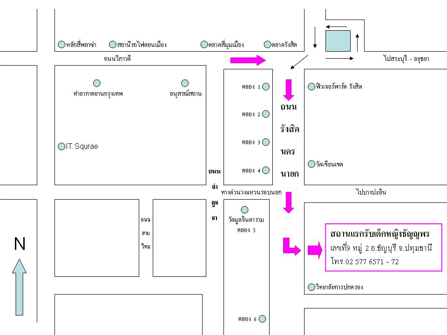The width and height of the screenshot is (447, 335).
Task: Select the circle marker above ท่าอากาศยานกรุงเทพ
Action: coord(97,83)
